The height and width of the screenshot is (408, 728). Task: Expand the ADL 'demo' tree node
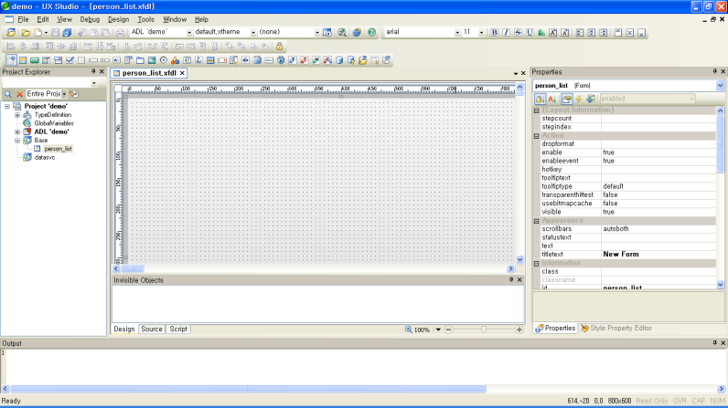[17, 132]
